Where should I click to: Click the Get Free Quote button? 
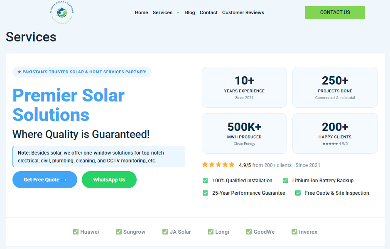[x=45, y=179]
